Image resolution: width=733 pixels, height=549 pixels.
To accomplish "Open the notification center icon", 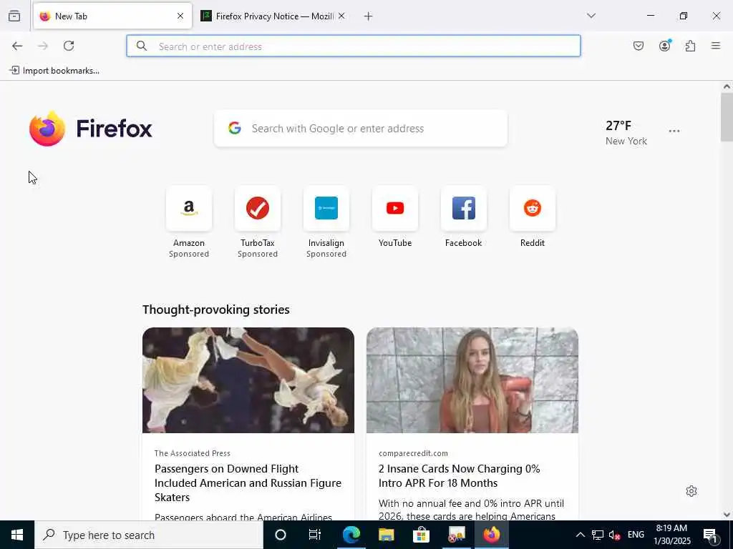I will pyautogui.click(x=711, y=535).
